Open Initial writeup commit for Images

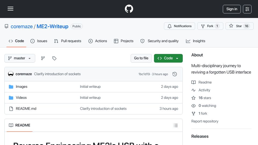90,87
